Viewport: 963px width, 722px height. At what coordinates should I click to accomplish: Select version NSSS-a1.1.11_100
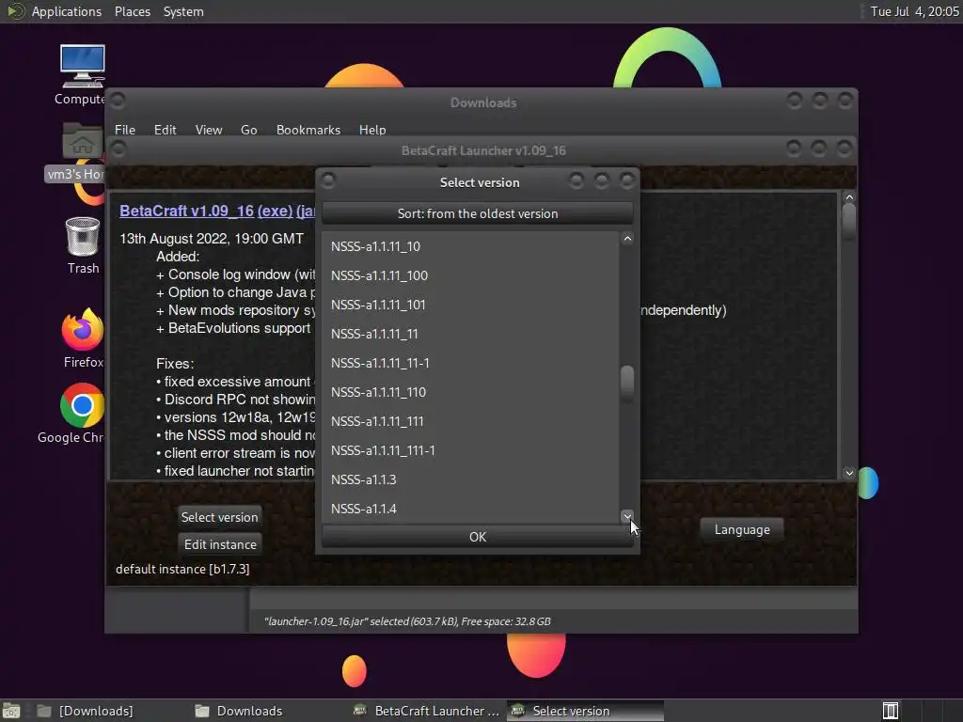(x=470, y=275)
